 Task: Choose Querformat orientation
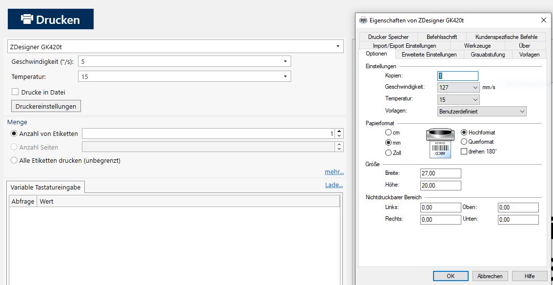click(464, 142)
